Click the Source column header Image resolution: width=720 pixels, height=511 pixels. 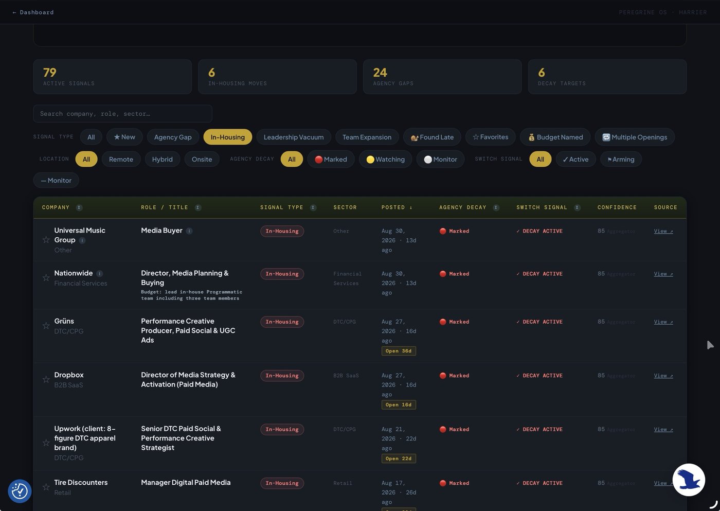click(x=665, y=207)
